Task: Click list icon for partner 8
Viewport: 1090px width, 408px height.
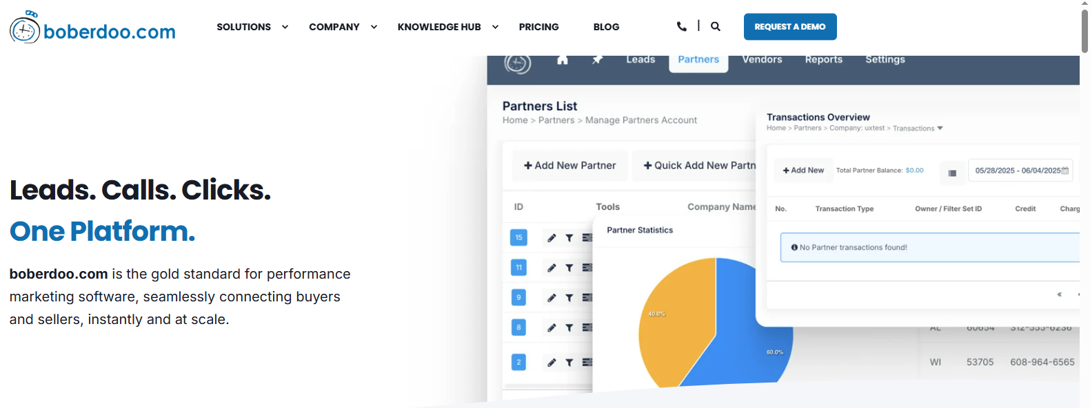Action: [x=587, y=328]
